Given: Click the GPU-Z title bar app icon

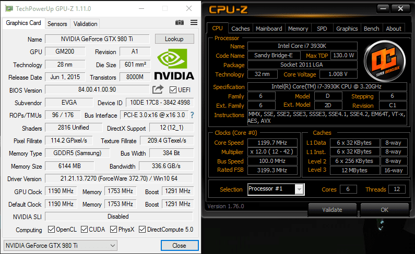Looking at the screenshot, I should point(9,8).
